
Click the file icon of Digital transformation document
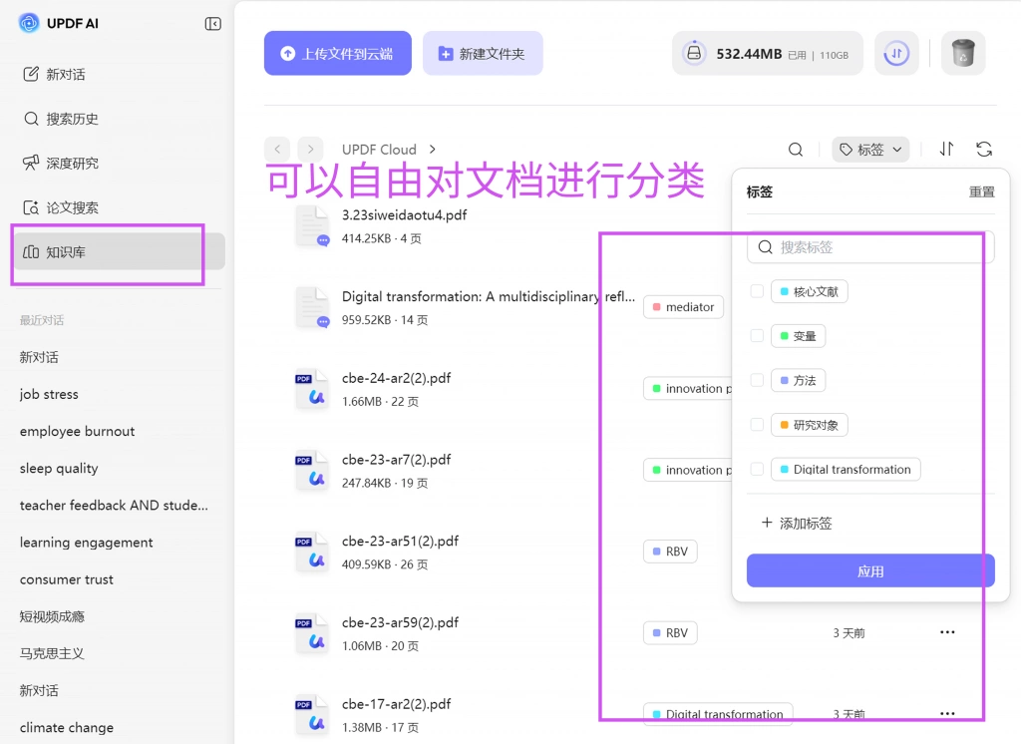pos(312,307)
